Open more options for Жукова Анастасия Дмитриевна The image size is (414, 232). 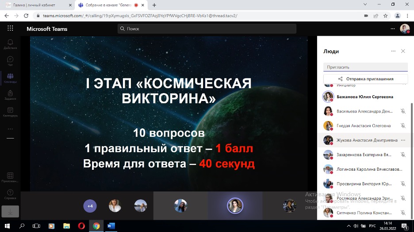(402, 140)
